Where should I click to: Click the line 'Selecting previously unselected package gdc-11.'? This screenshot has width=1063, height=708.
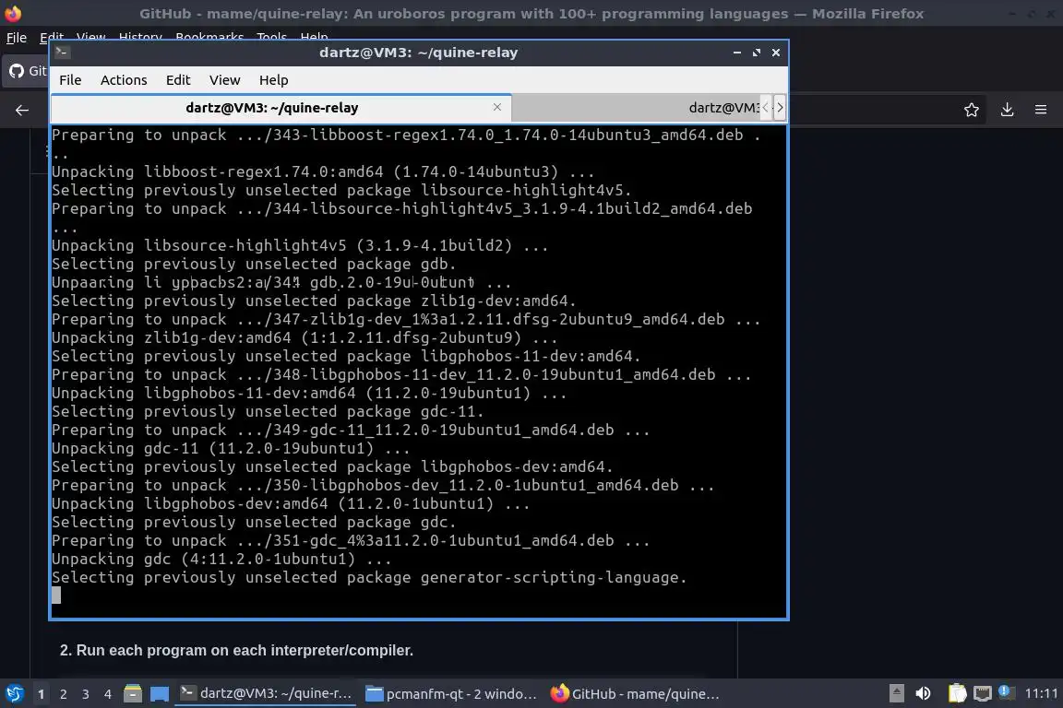[268, 412]
